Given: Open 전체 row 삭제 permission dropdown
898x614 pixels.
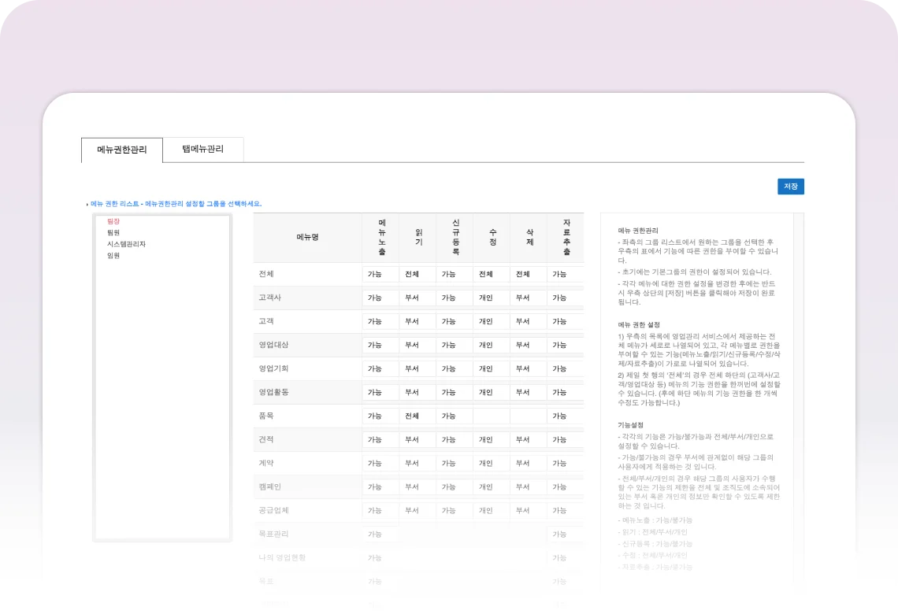Looking at the screenshot, I should [x=528, y=275].
